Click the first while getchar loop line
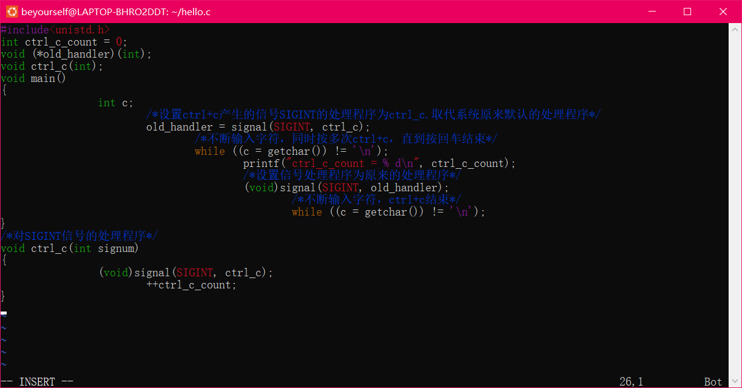742x388 pixels. pos(291,151)
